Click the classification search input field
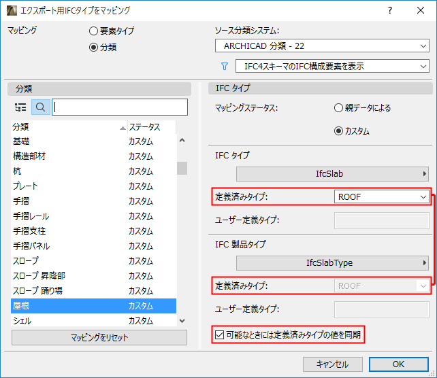437x378 pixels. 120,107
